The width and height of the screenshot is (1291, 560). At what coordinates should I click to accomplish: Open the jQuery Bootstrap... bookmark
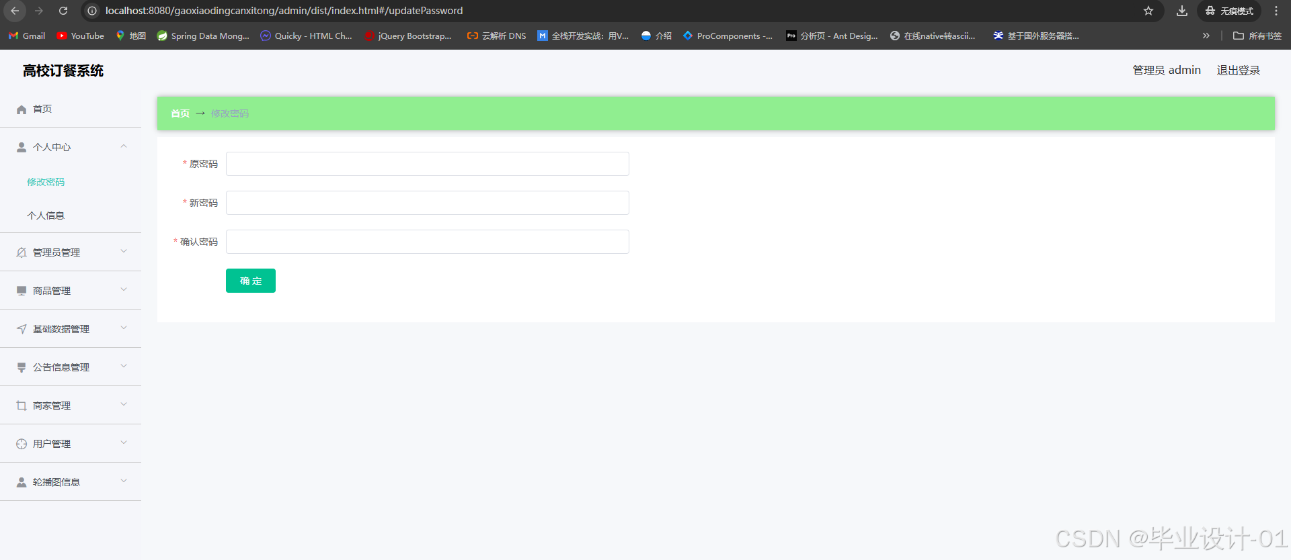[x=408, y=36]
